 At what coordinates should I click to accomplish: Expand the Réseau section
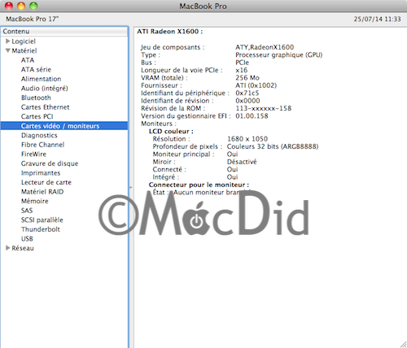(x=8, y=248)
